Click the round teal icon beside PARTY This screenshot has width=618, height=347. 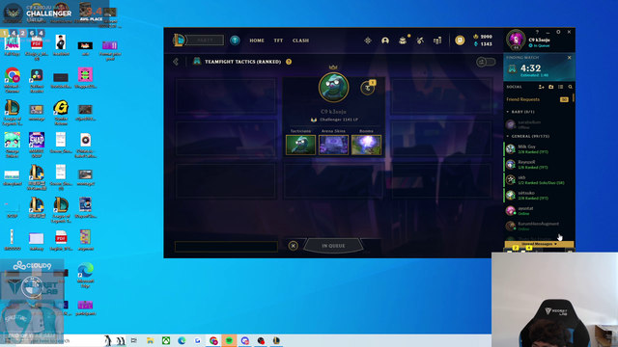(x=235, y=40)
